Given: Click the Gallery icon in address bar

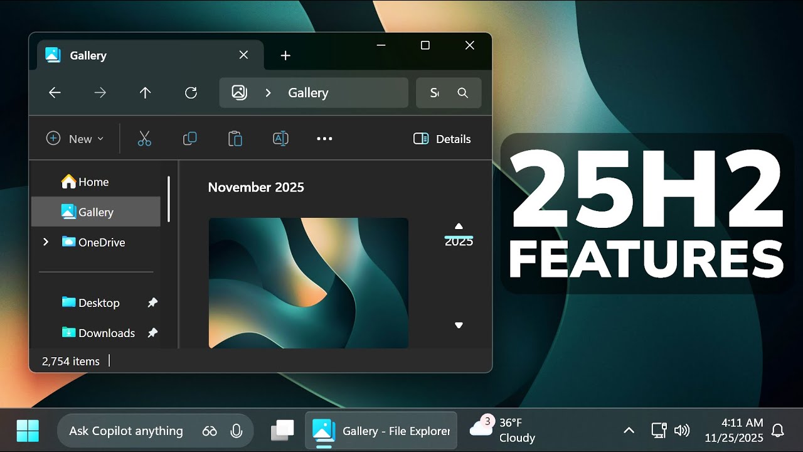Looking at the screenshot, I should tap(239, 92).
